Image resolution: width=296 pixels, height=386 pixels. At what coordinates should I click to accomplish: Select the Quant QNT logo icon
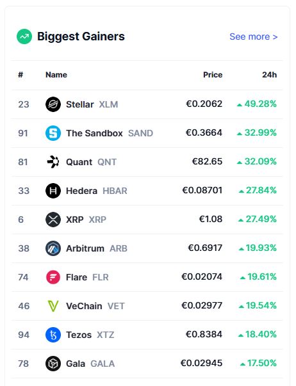pos(53,162)
